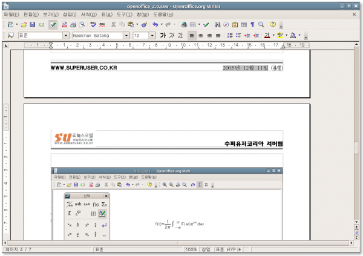
Task: Decrease indent icon
Action: tap(247, 36)
